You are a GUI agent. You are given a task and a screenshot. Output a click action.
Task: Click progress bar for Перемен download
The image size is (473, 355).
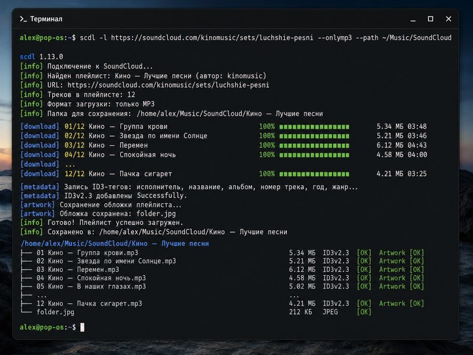click(314, 146)
